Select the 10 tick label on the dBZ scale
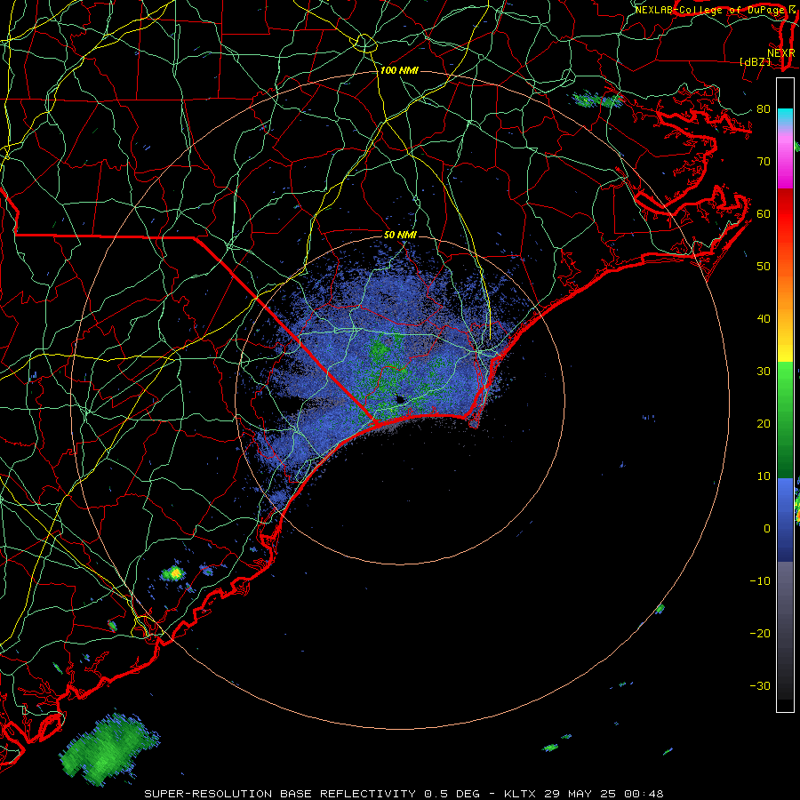This screenshot has height=800, width=800. point(764,476)
